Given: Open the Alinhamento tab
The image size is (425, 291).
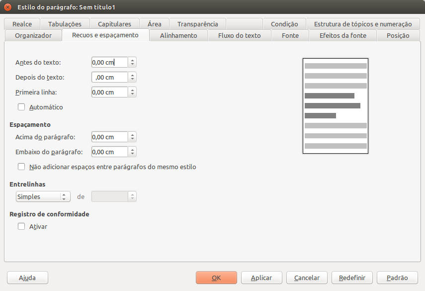Looking at the screenshot, I should click(178, 35).
